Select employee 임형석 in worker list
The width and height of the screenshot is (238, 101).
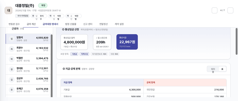click(28, 39)
